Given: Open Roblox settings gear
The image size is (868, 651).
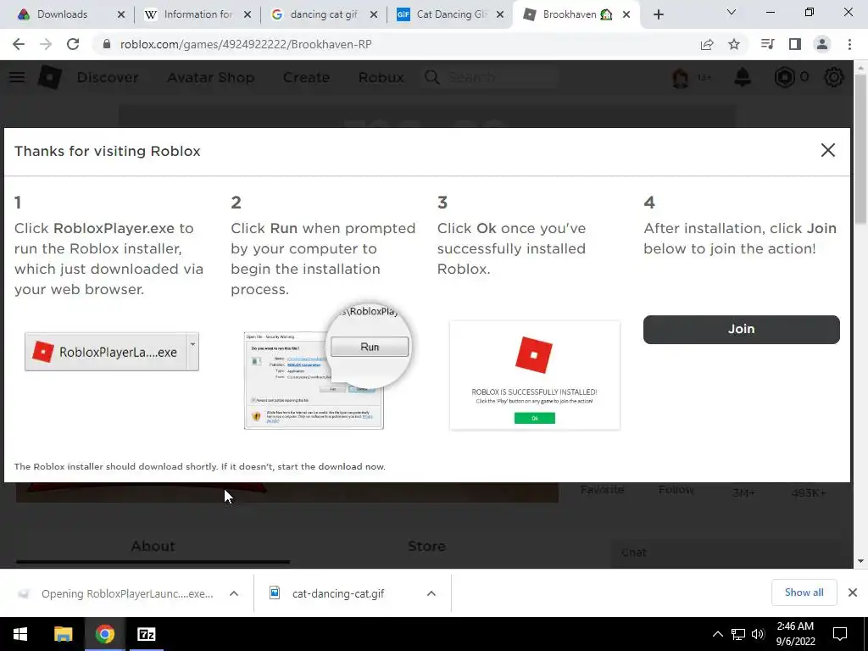Looking at the screenshot, I should click(834, 77).
